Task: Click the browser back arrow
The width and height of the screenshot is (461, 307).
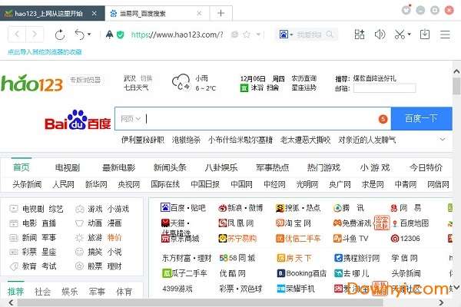Action: coord(17,35)
